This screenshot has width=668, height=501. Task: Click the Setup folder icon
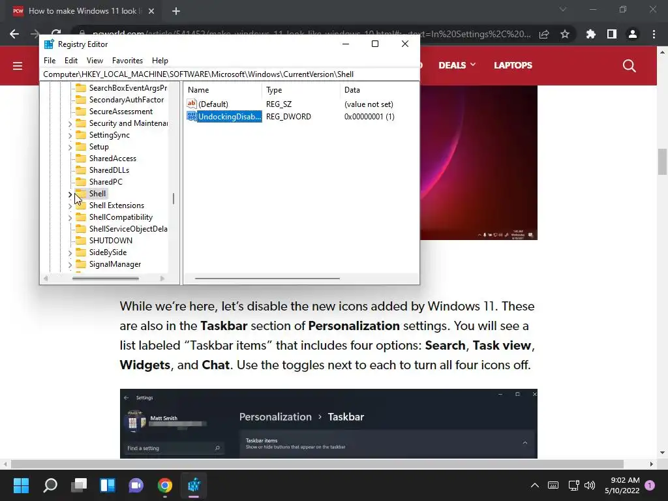(81, 147)
